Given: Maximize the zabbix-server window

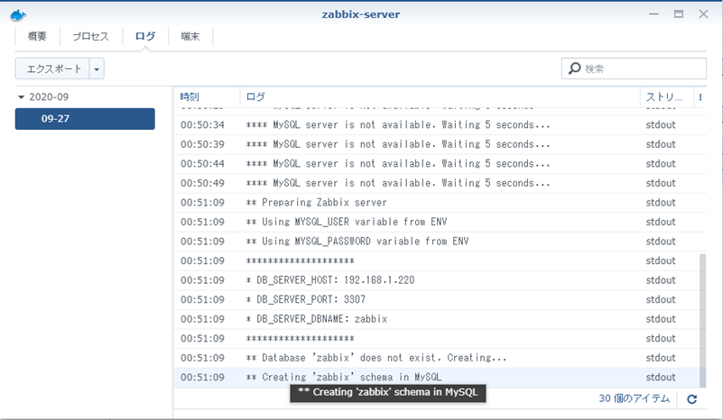Looking at the screenshot, I should (678, 14).
